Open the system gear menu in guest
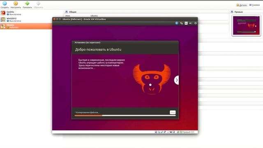263x148 pixels. [x=196, y=23]
